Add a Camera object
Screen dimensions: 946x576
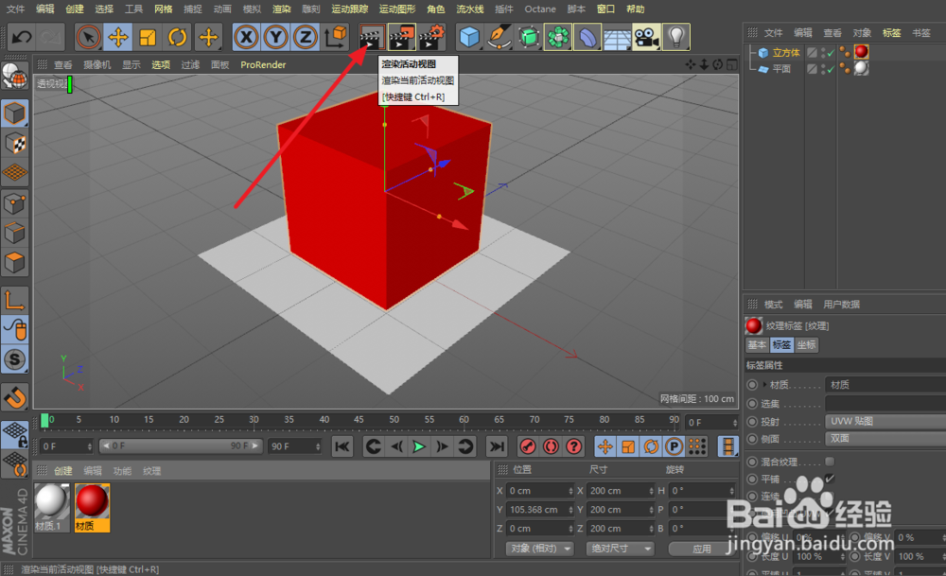click(647, 38)
